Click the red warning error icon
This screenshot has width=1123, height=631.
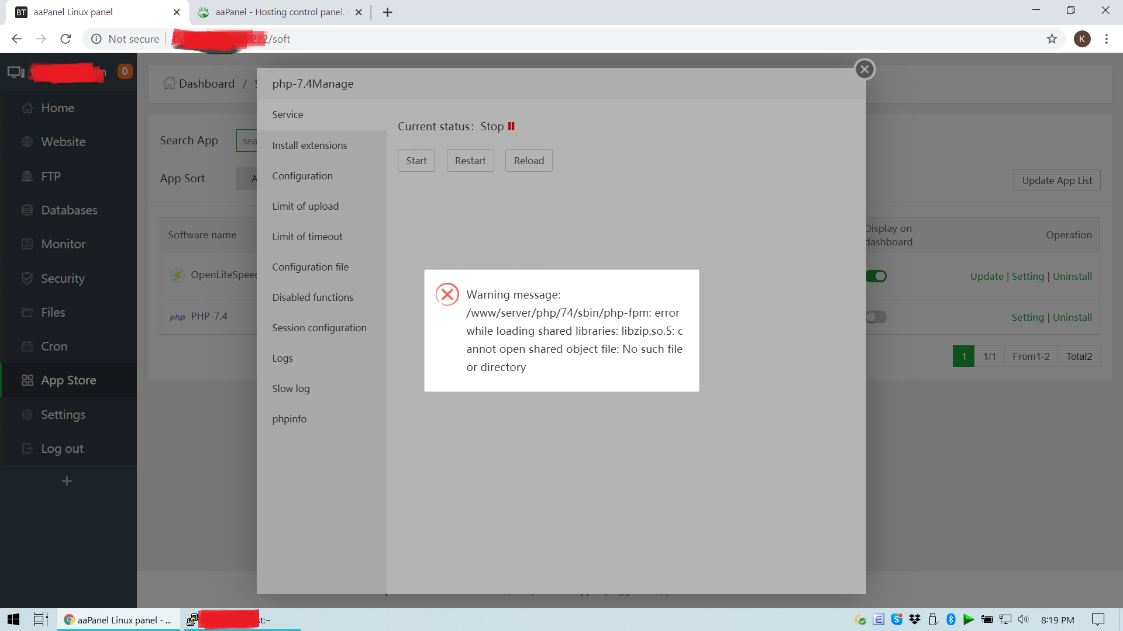(447, 294)
